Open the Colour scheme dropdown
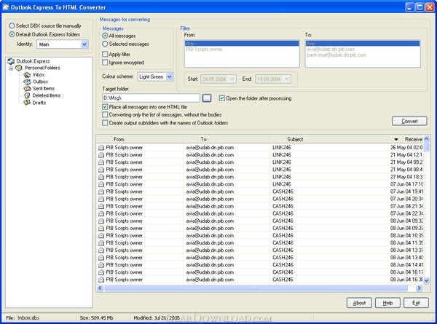The height and width of the screenshot is (324, 437). [x=169, y=76]
